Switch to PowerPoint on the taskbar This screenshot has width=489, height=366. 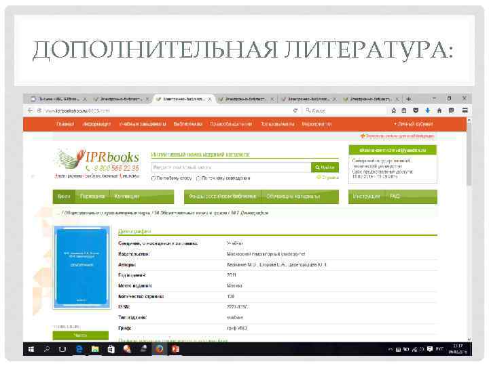point(176,349)
